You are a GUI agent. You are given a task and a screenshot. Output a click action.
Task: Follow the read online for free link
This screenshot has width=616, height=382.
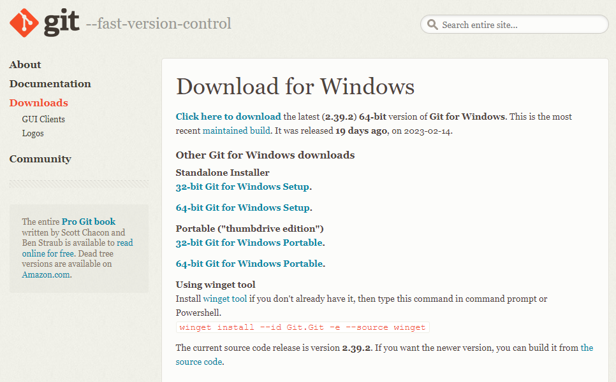tap(77, 248)
